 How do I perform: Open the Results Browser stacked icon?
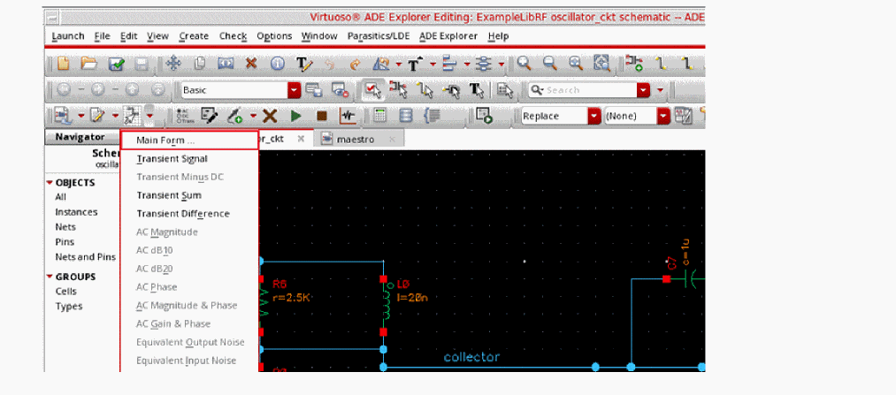[405, 116]
